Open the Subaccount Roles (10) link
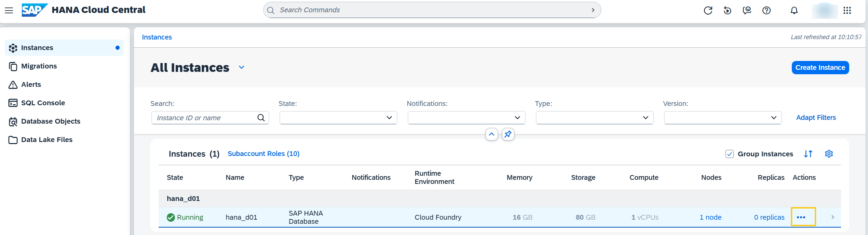The height and width of the screenshot is (235, 868). (263, 154)
